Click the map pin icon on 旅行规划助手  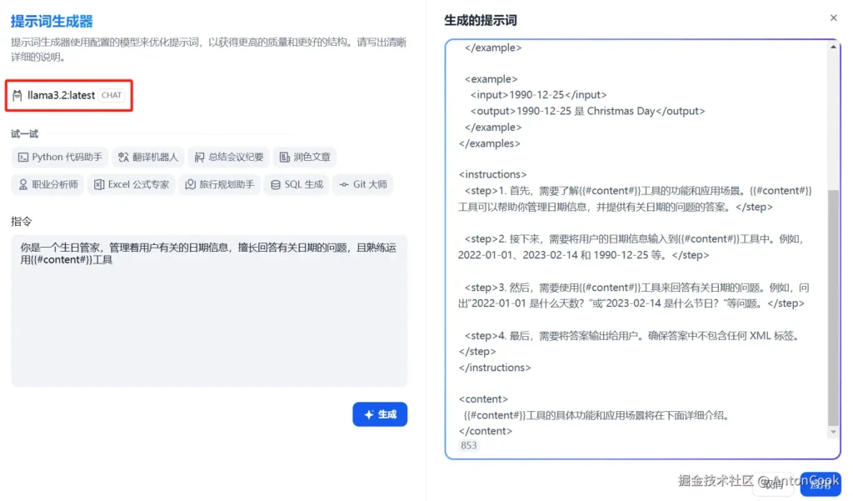[x=191, y=184]
